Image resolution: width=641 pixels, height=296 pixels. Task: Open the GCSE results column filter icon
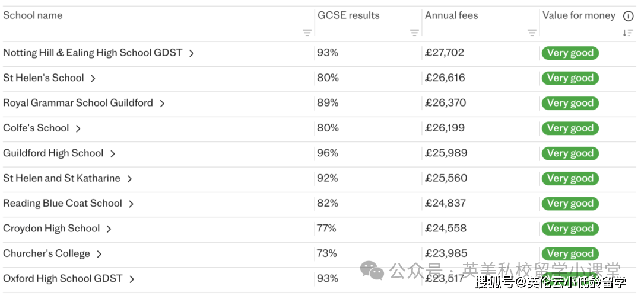click(x=414, y=33)
